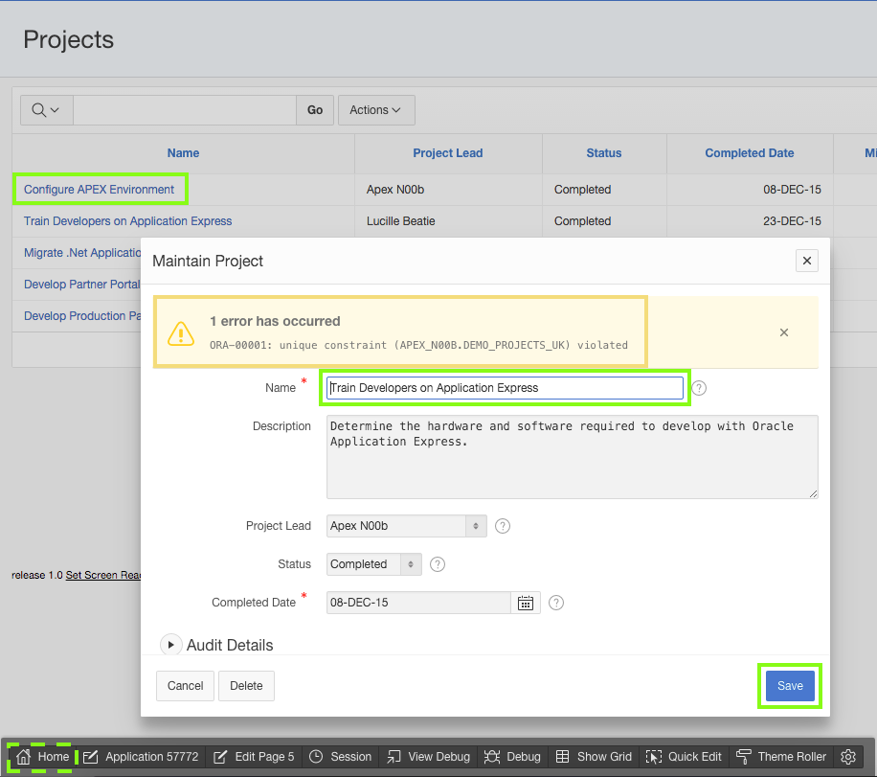877x777 pixels.
Task: Open the calendar date picker icon
Action: pos(526,603)
